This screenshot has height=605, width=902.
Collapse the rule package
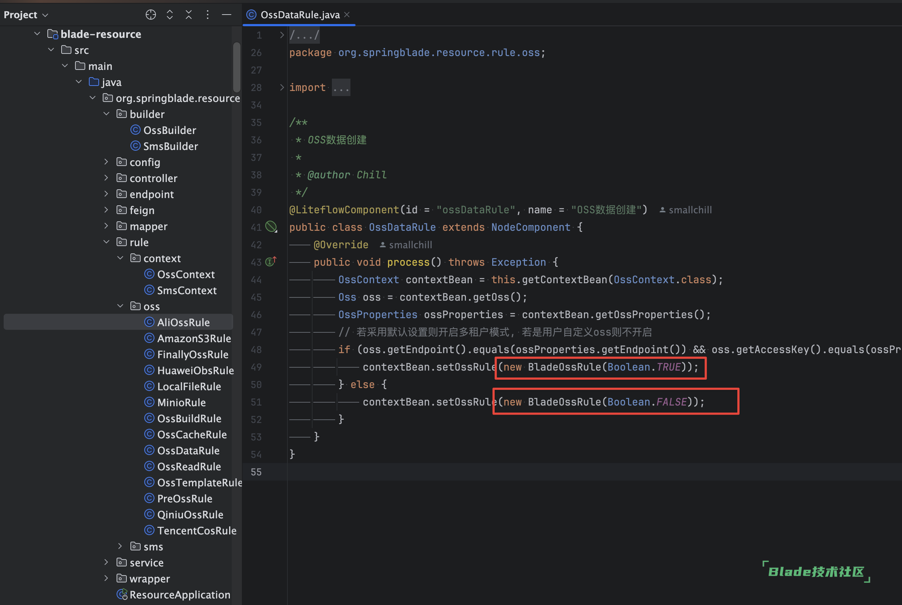coord(107,242)
